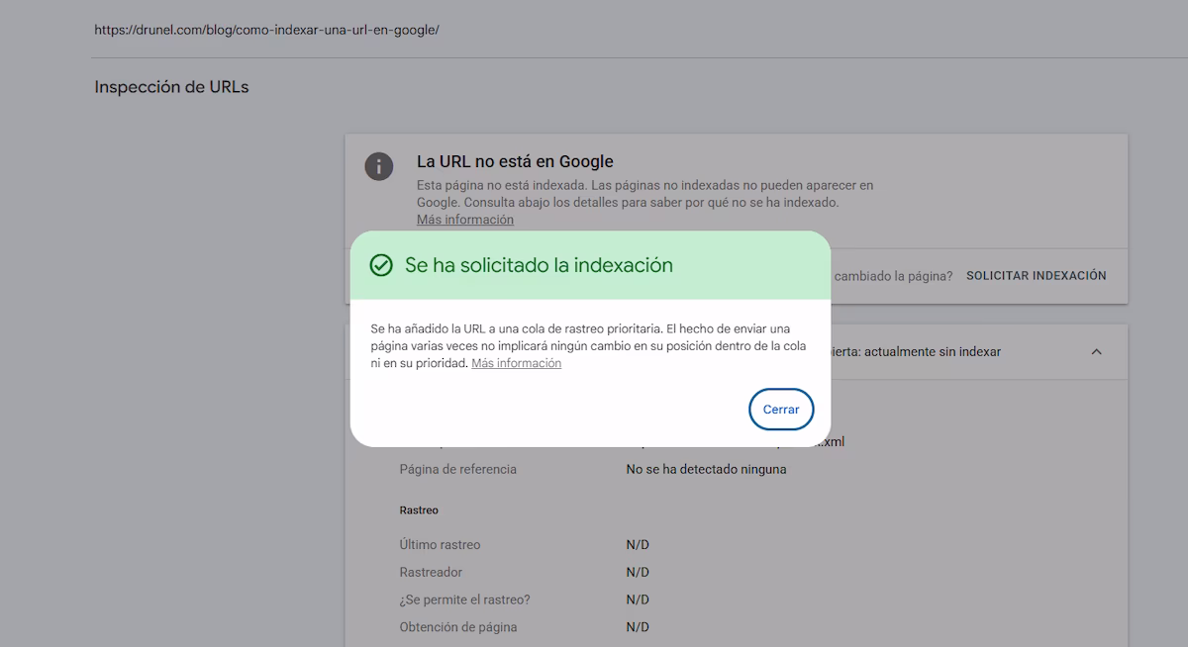Click Página de referencia label
Viewport: 1188px width, 647px height.
pos(457,469)
